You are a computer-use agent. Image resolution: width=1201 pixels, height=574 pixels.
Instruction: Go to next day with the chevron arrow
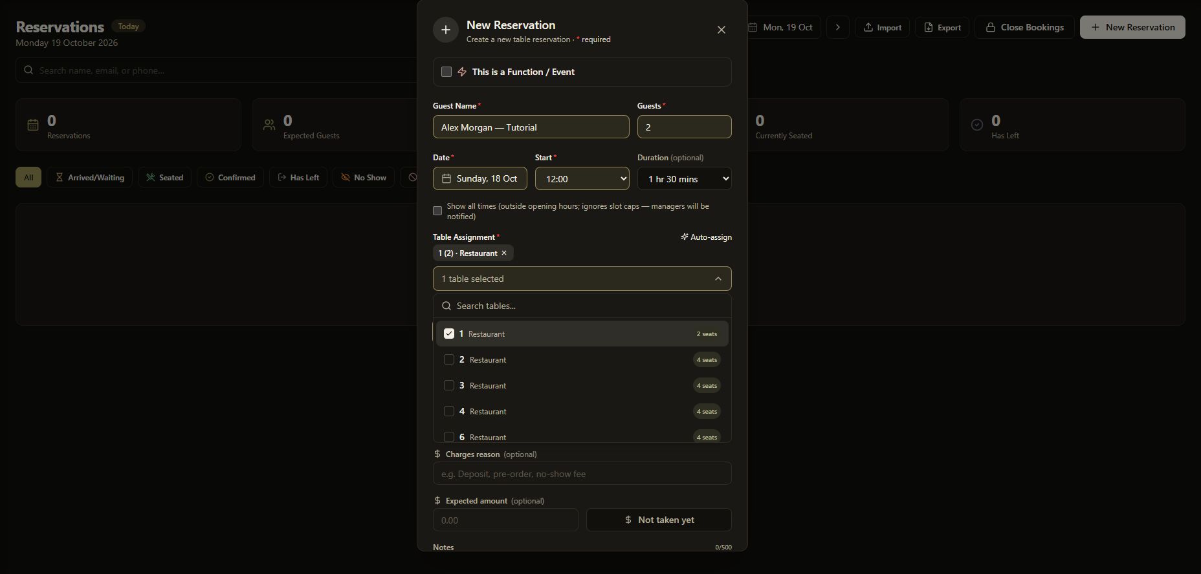(838, 27)
